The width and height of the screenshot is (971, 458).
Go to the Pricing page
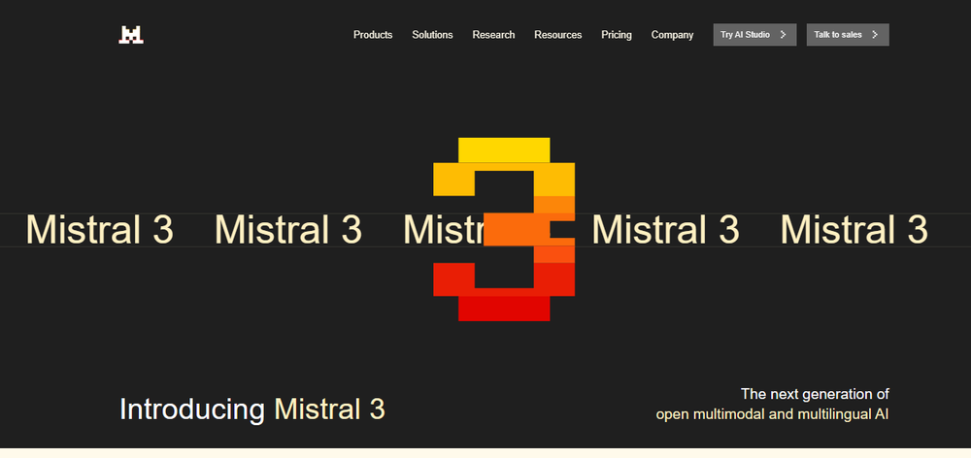[x=617, y=35]
